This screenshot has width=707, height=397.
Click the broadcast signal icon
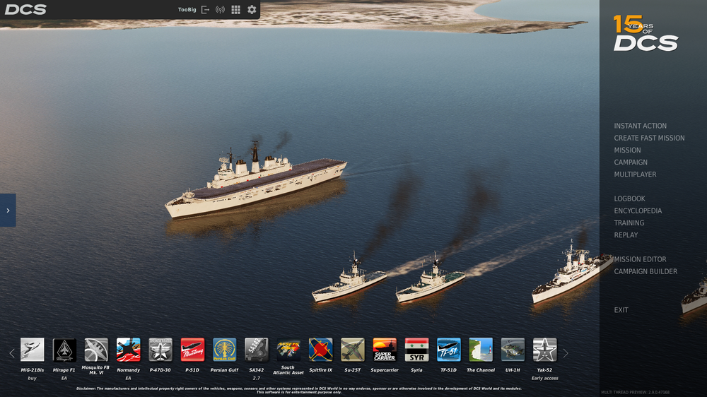[x=220, y=10]
